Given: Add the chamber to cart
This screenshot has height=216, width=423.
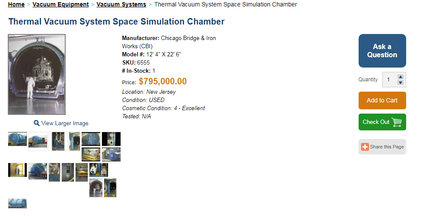Looking at the screenshot, I should coord(382,101).
